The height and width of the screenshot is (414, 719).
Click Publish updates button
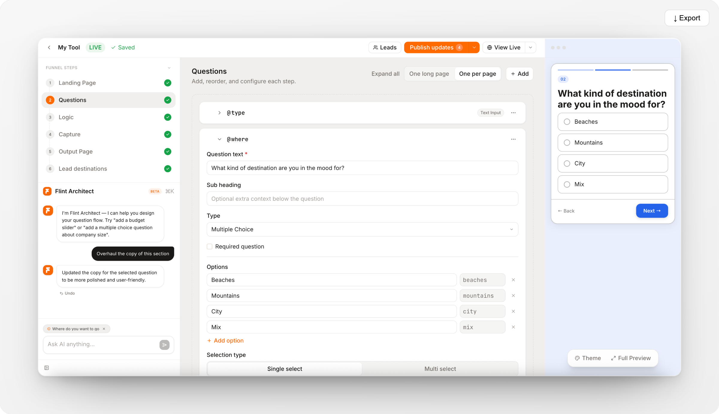[x=436, y=47]
